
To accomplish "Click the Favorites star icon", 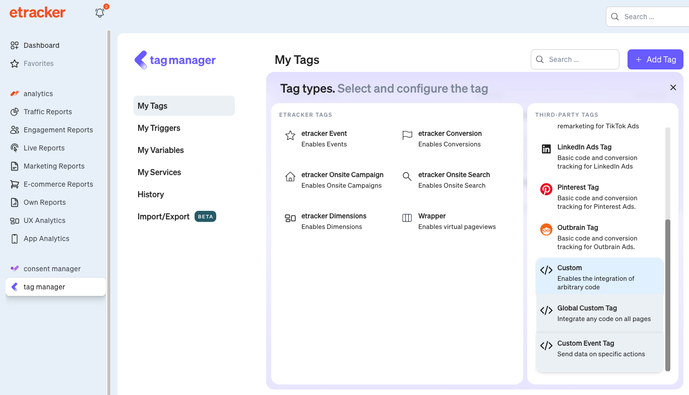I will coord(15,63).
